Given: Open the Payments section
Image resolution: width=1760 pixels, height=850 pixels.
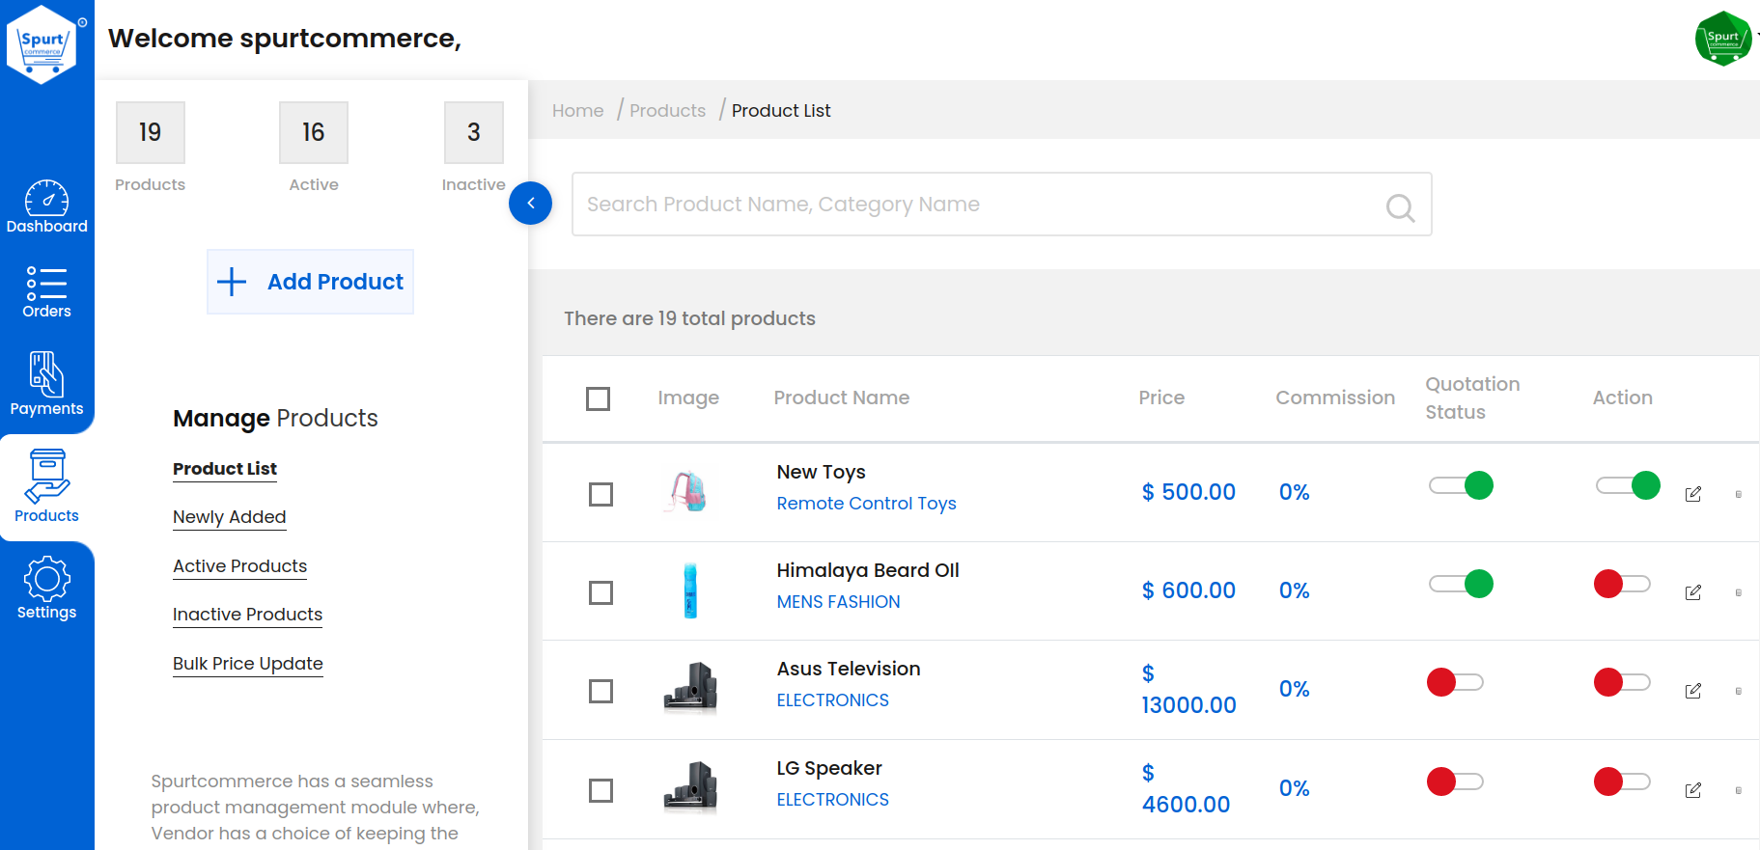Looking at the screenshot, I should pyautogui.click(x=46, y=383).
